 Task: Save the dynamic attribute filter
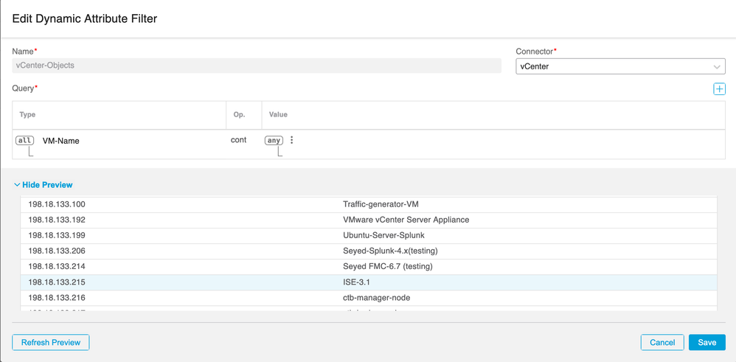(x=707, y=342)
